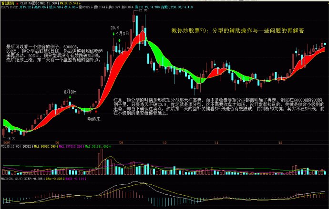Click the close price 收14.96
Viewport: 329px width, 209px height.
pos(70,7)
